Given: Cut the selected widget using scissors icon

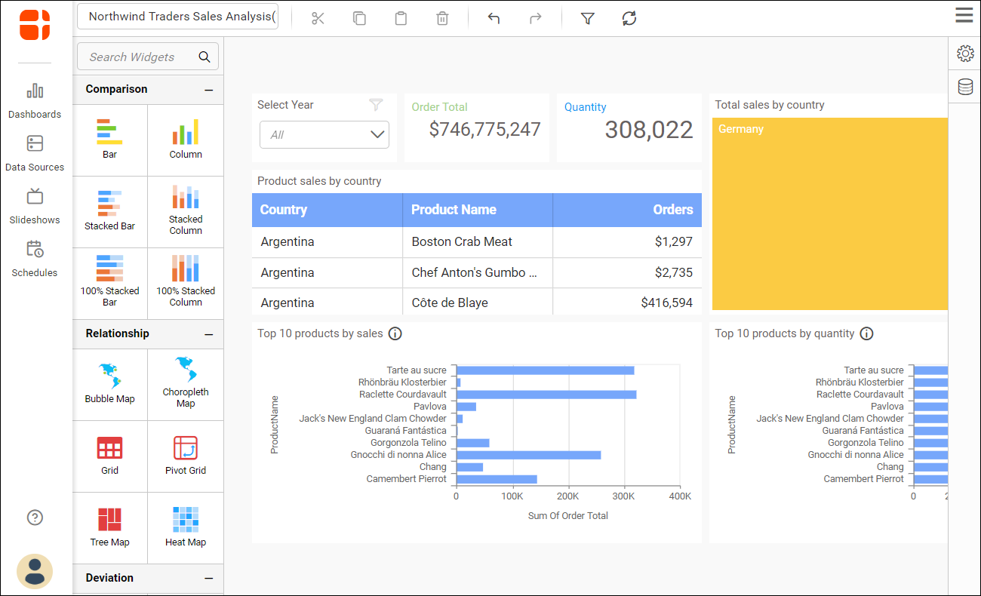Looking at the screenshot, I should click(x=318, y=17).
